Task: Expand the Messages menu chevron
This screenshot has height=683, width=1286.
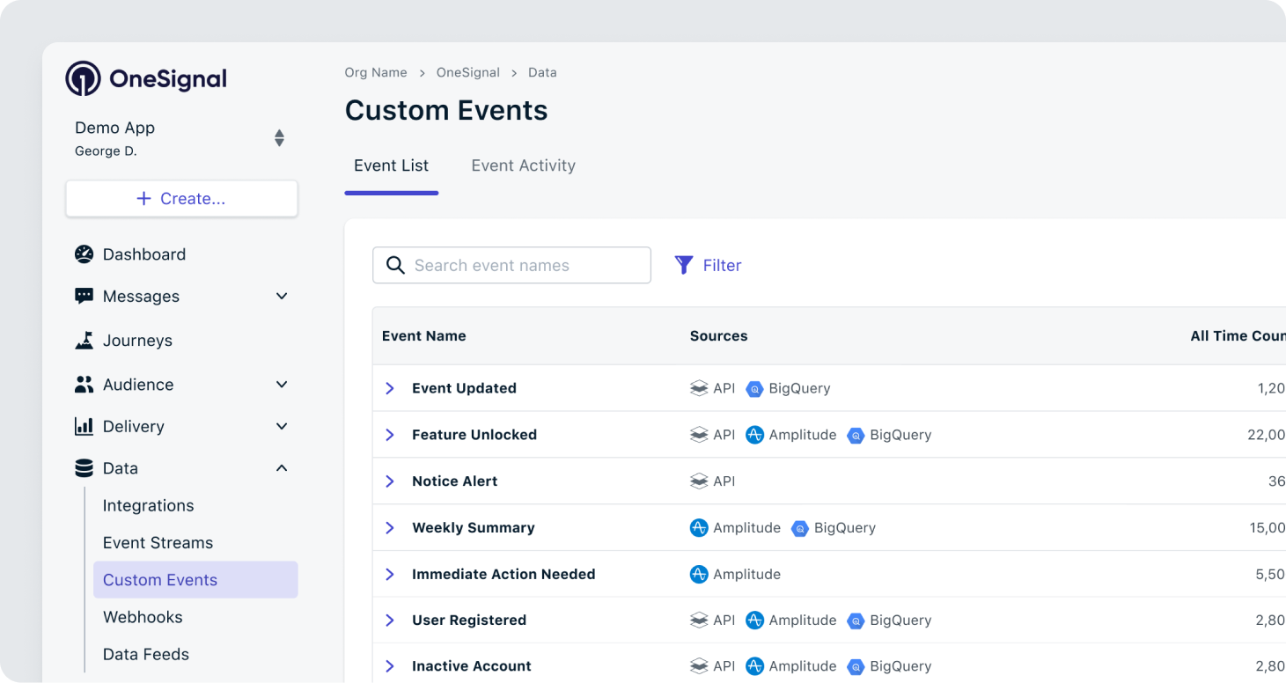Action: (x=282, y=297)
